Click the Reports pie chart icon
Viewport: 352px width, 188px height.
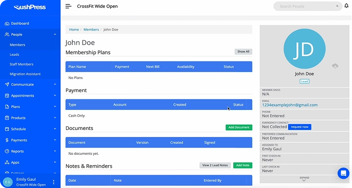coord(7,151)
